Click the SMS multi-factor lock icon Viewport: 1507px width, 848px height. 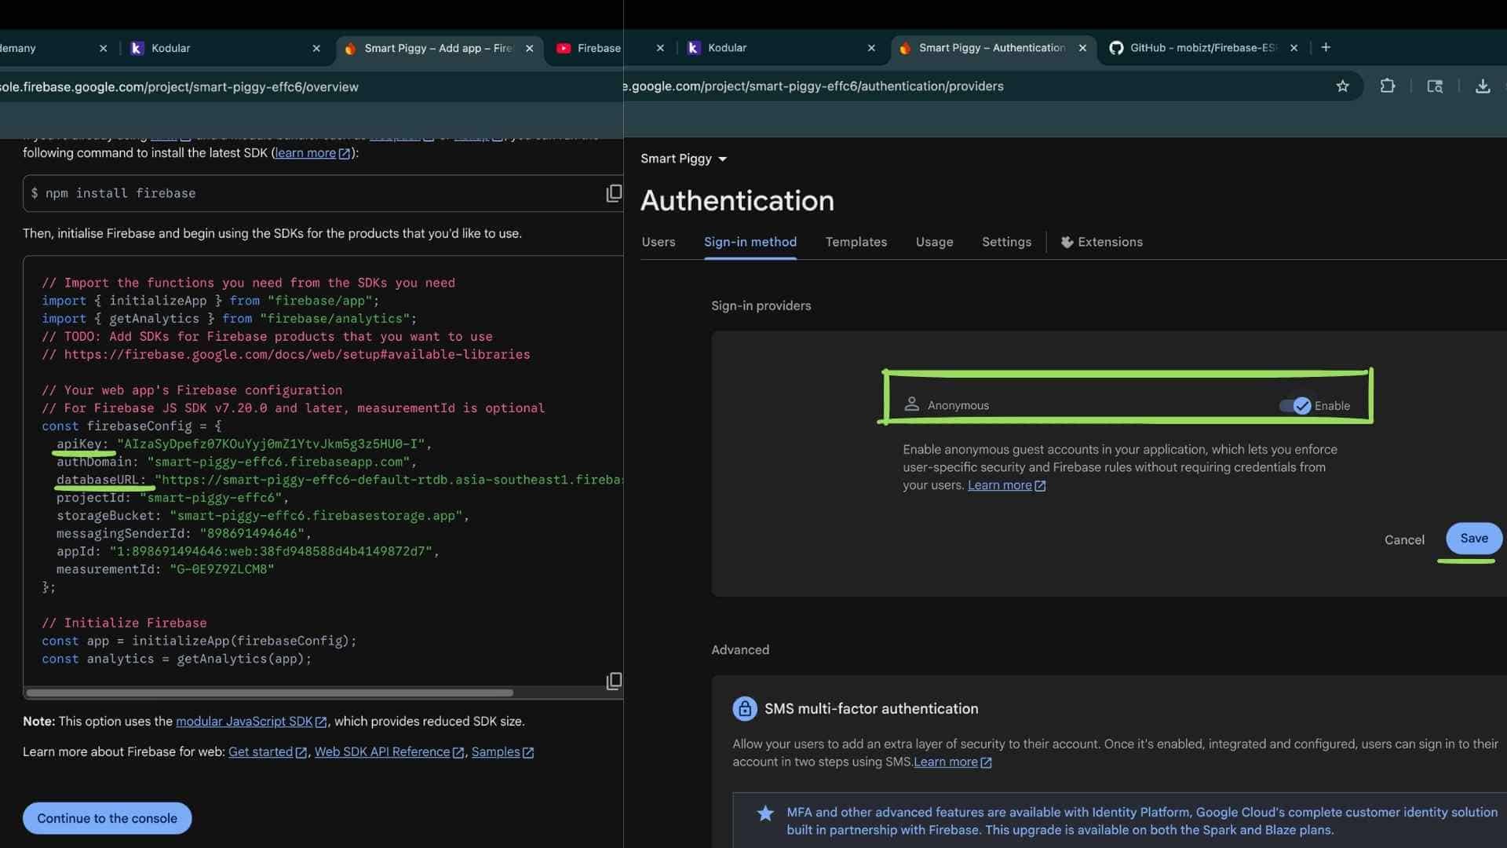coord(745,708)
